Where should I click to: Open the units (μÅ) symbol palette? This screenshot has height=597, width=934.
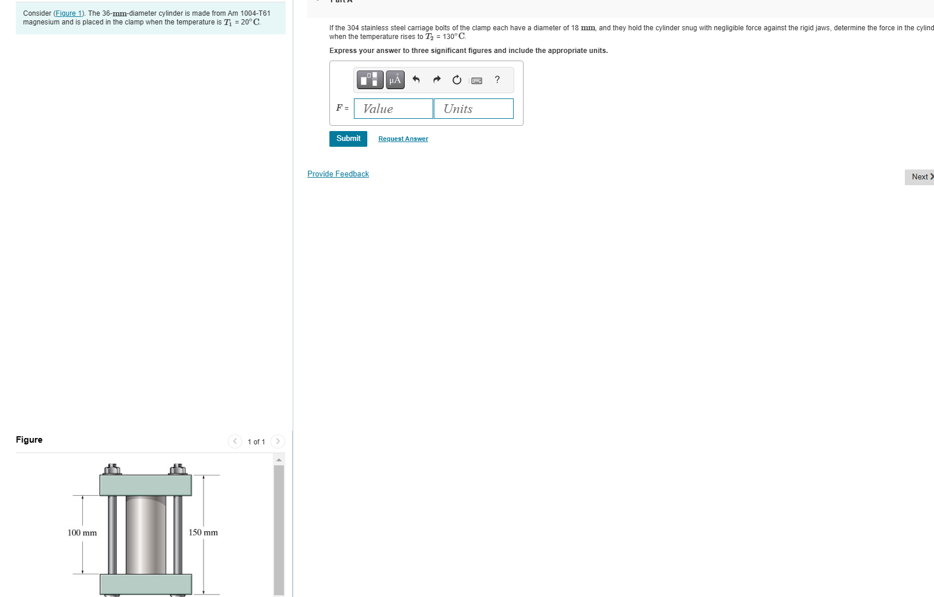tap(394, 80)
